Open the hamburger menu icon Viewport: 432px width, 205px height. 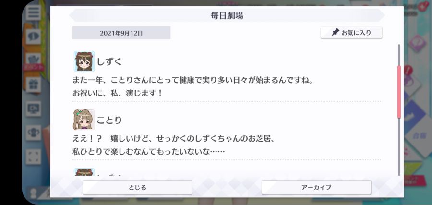pos(33,12)
